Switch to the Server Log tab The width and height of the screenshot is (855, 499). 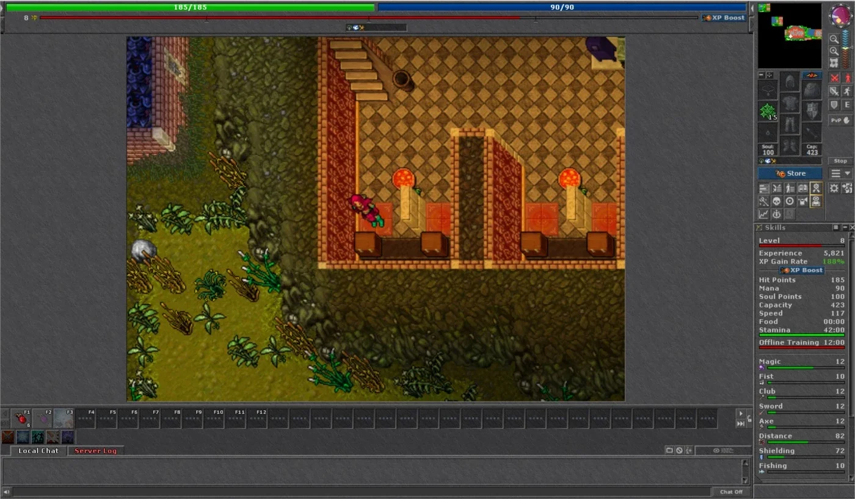pyautogui.click(x=96, y=451)
